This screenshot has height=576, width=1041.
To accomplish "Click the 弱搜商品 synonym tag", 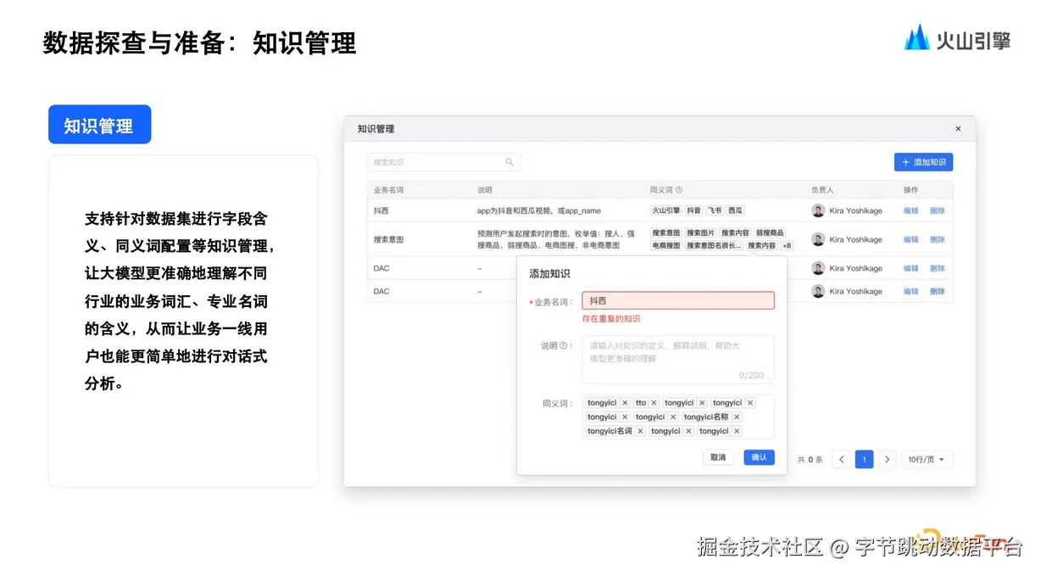I will [x=770, y=233].
